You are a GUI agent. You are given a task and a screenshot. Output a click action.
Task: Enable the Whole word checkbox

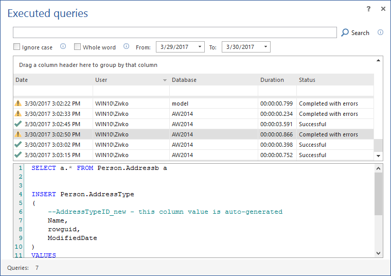point(78,47)
